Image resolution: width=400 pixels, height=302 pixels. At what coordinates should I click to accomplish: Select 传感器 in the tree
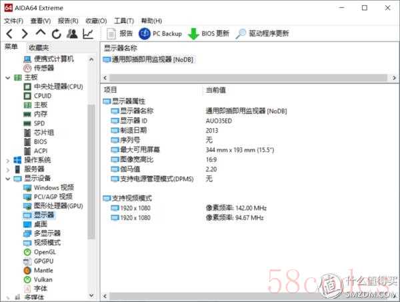[x=39, y=68]
